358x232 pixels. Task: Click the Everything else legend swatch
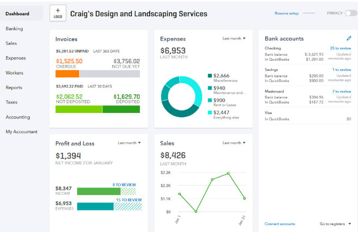210,112
